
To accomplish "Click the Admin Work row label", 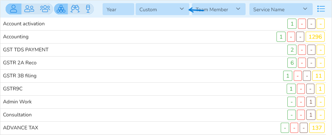I will coord(17,102).
